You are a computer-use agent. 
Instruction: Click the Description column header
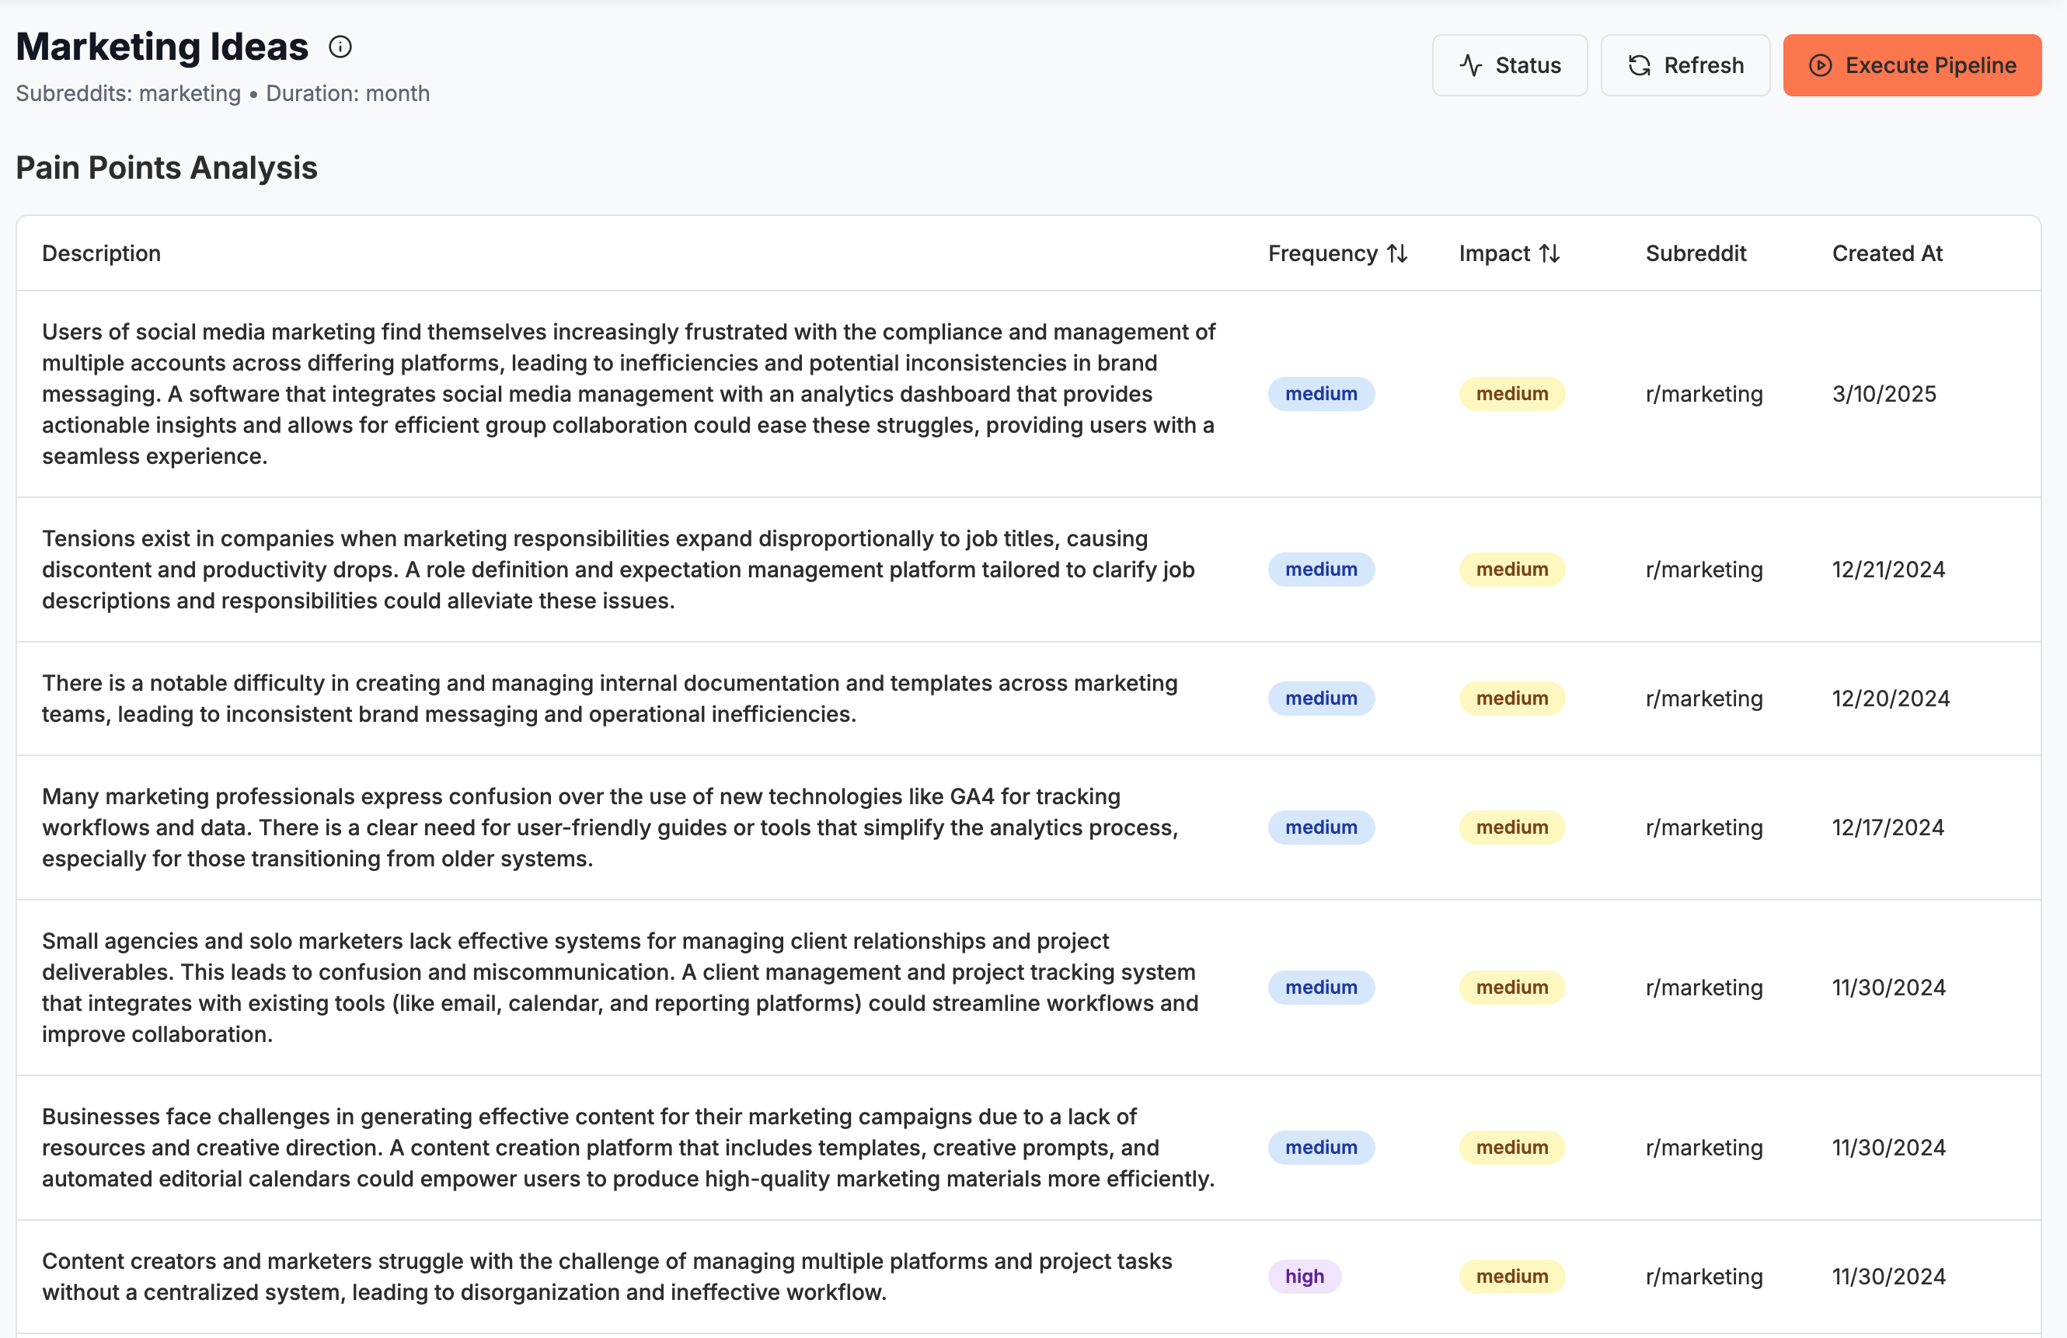[101, 253]
